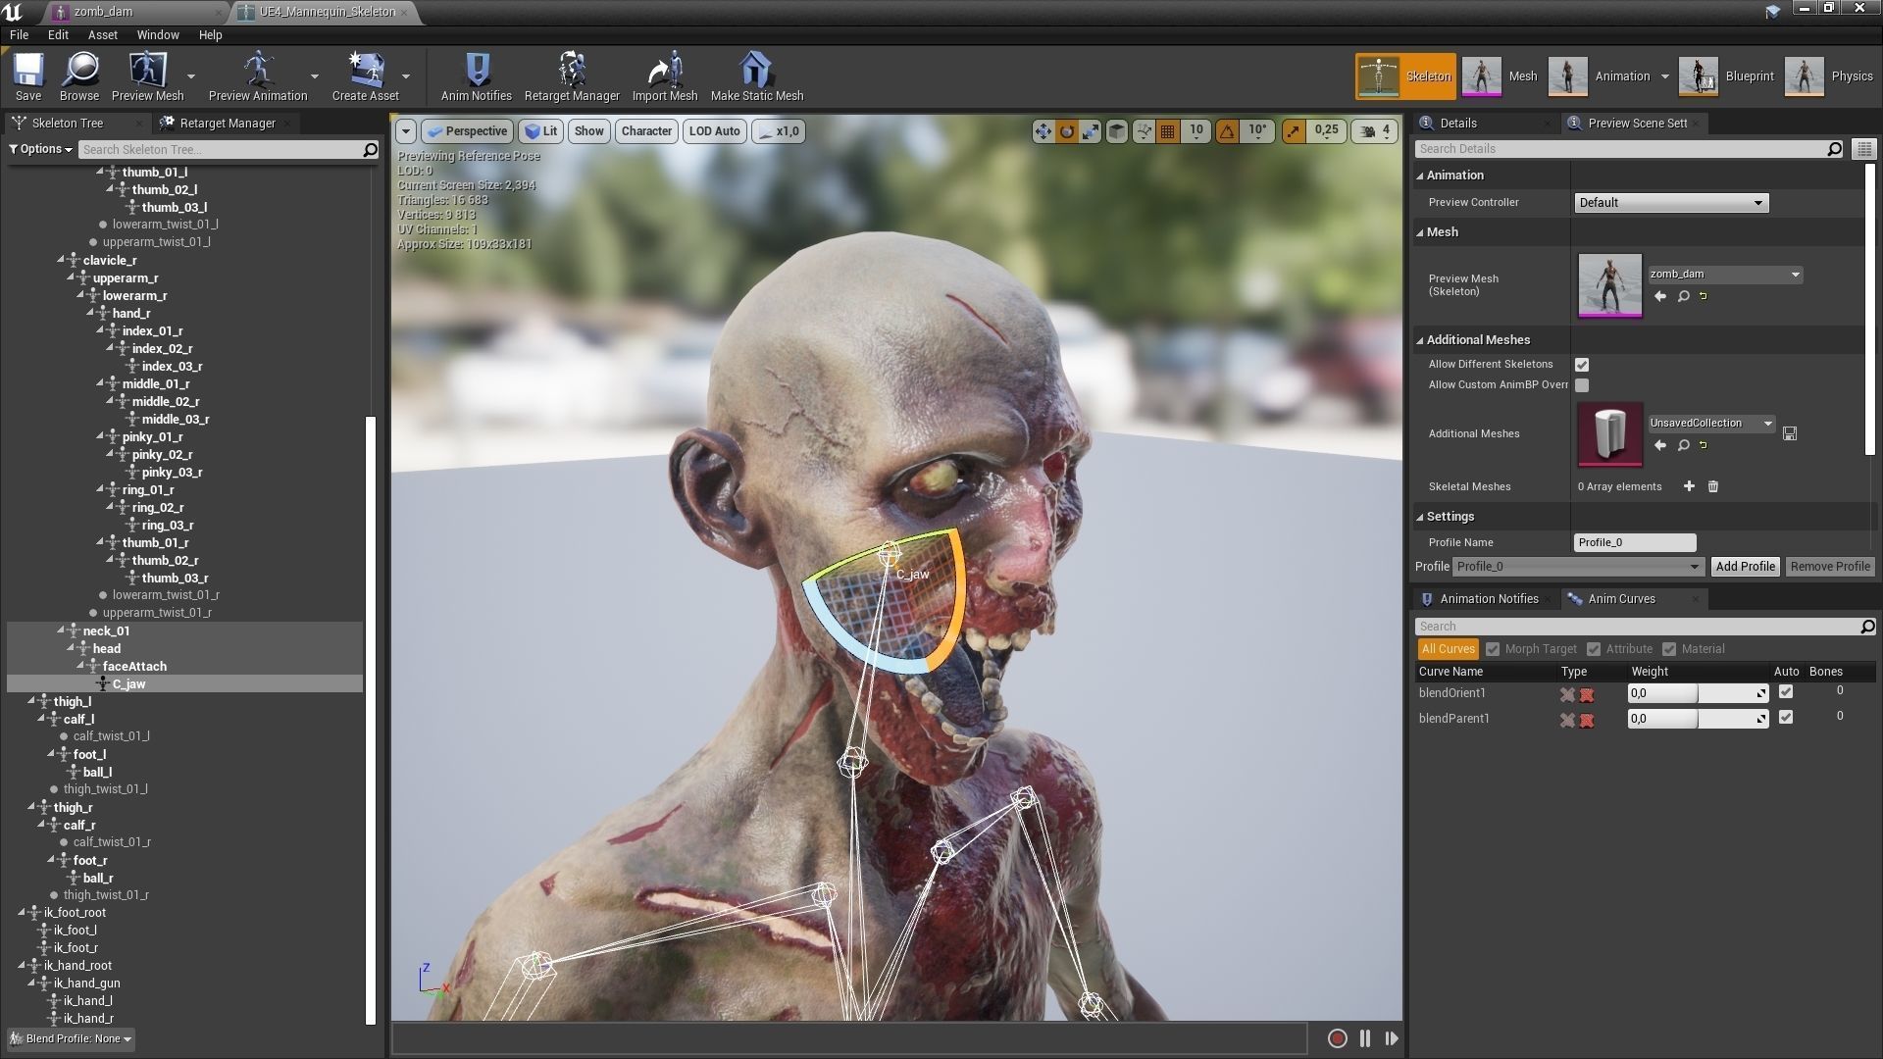Delete all skeletal mesh array elements
Image resolution: width=1883 pixels, height=1059 pixels.
(x=1713, y=486)
